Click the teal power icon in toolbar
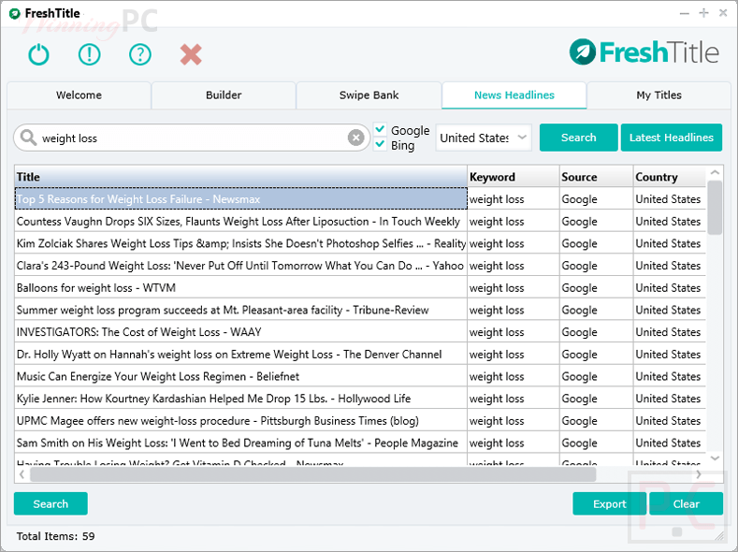The width and height of the screenshot is (738, 552). coord(38,54)
